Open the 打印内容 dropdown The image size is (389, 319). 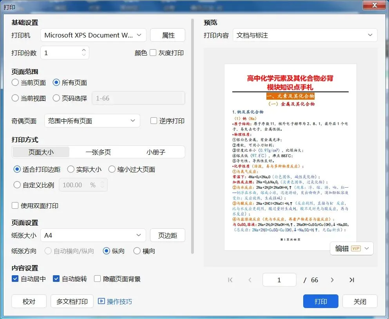pyautogui.click(x=305, y=35)
